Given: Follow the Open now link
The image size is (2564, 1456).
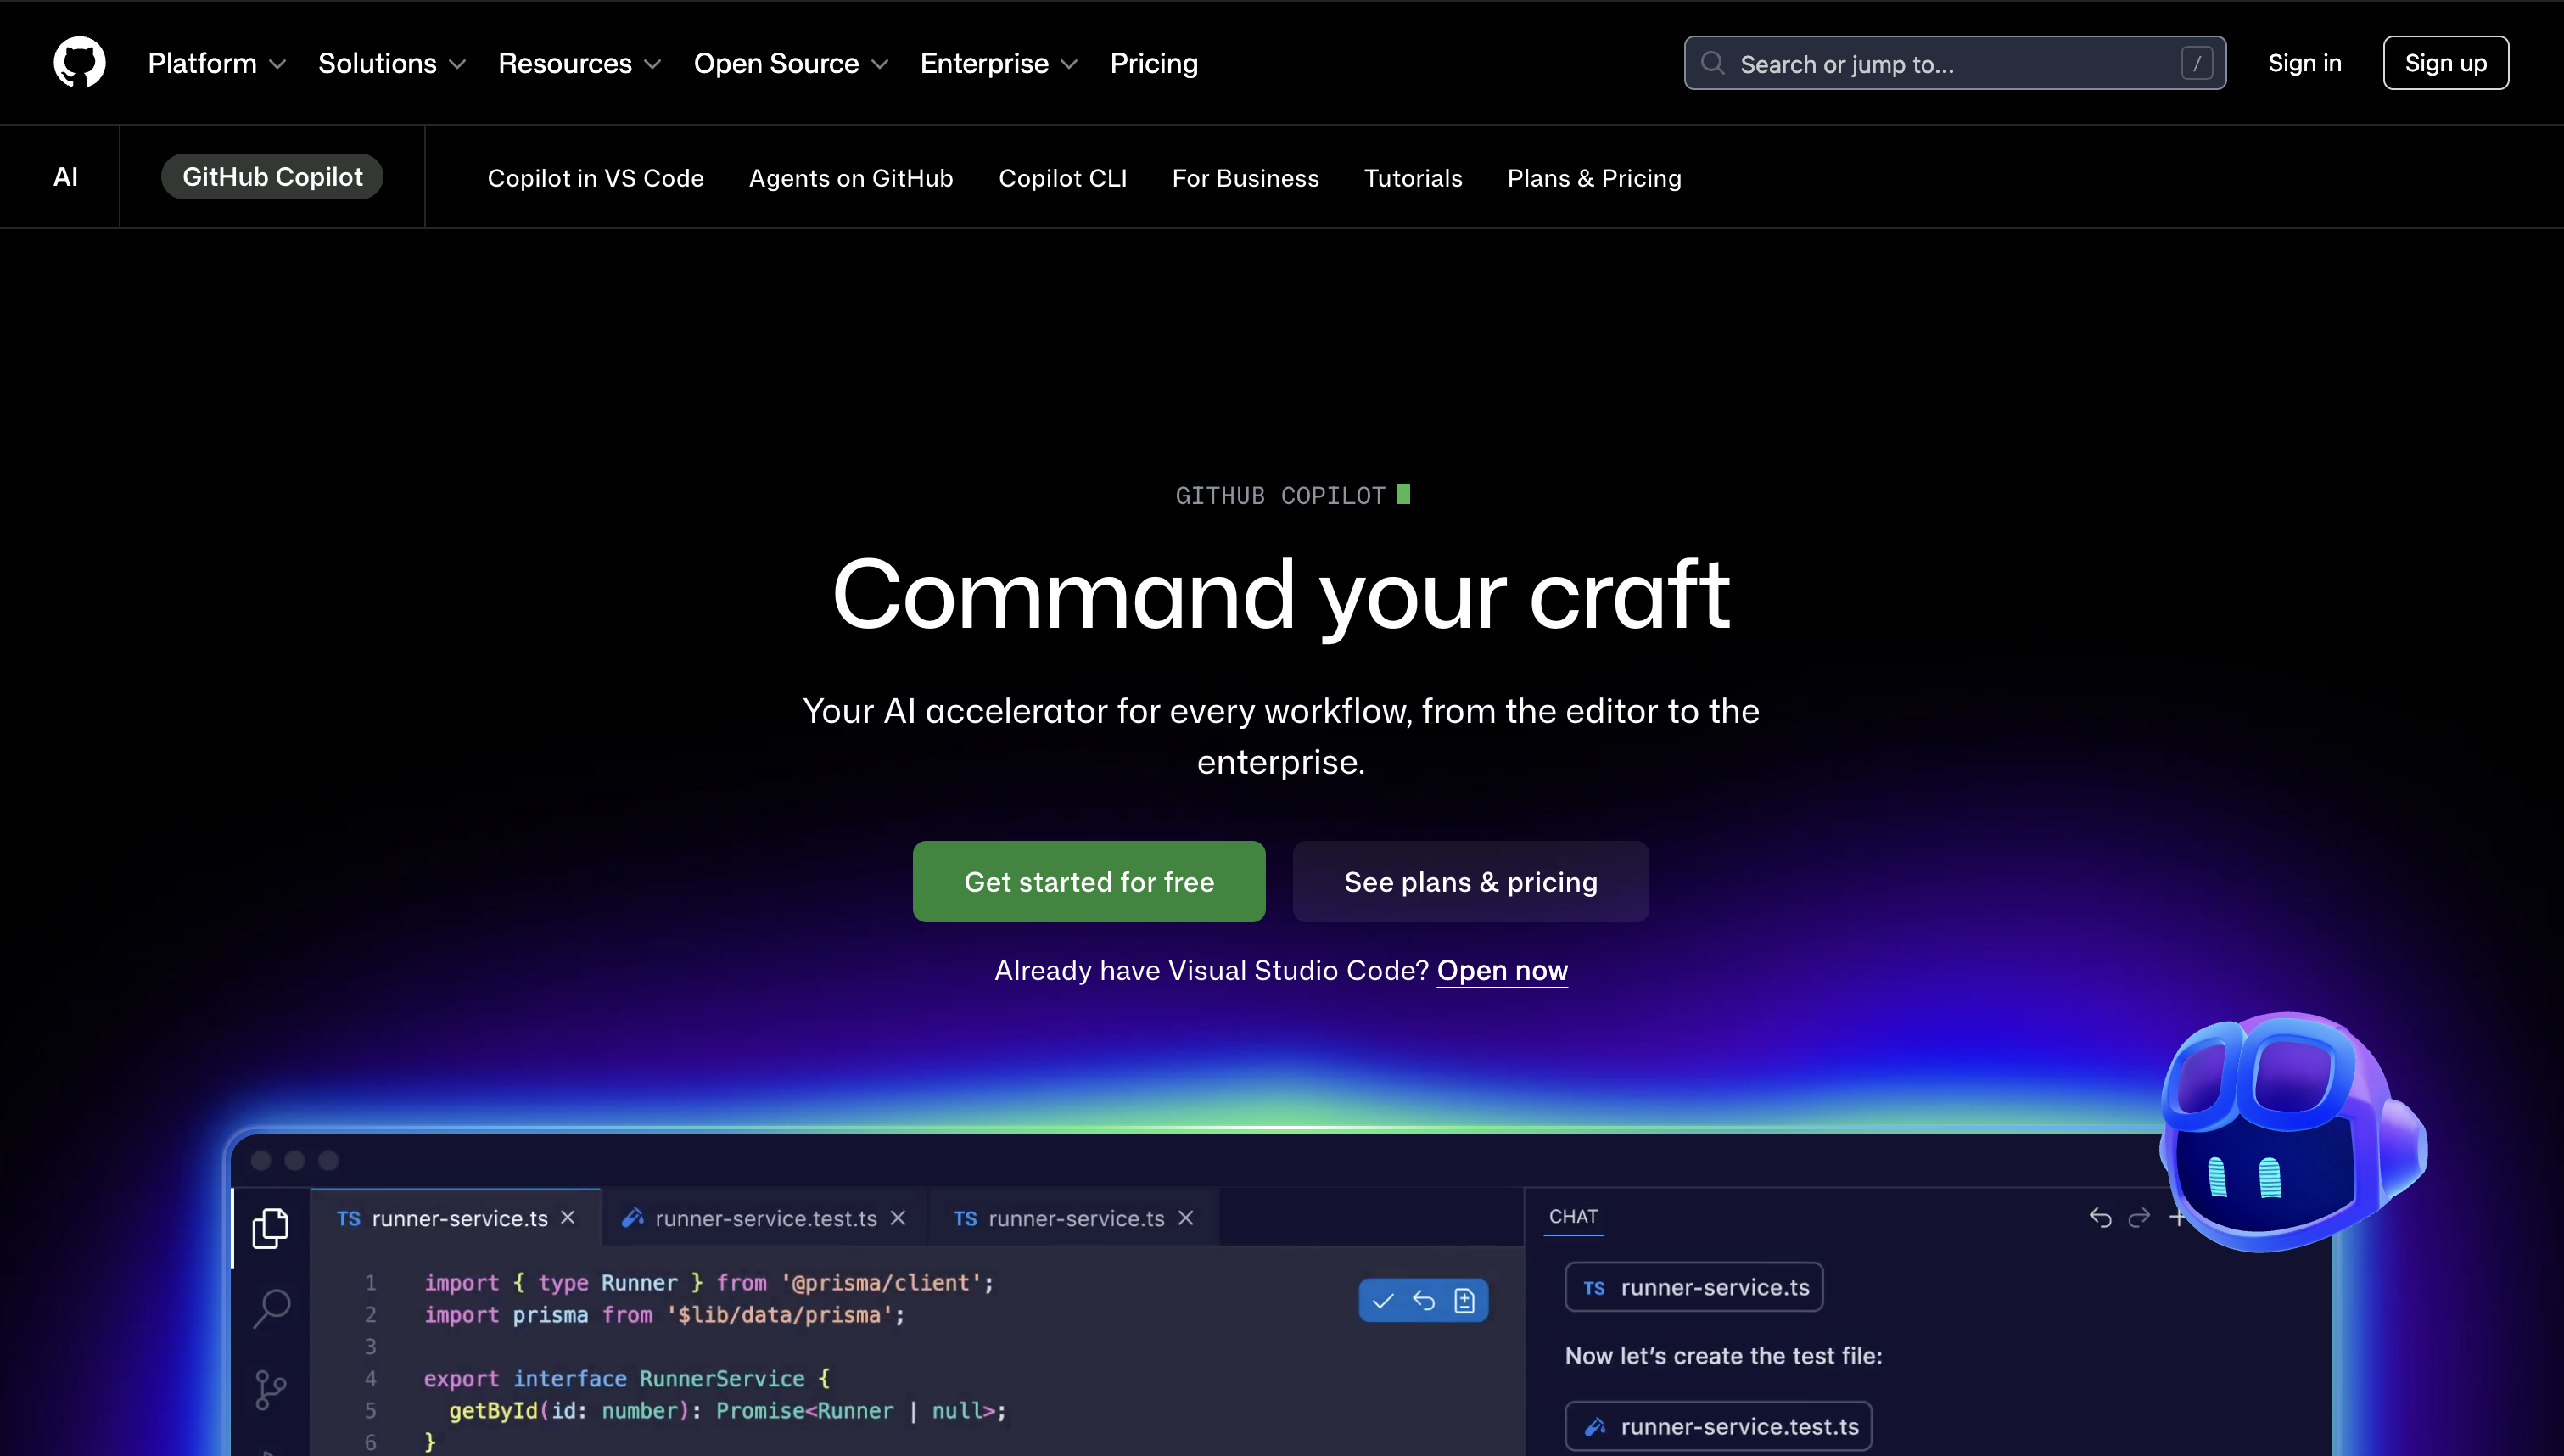Looking at the screenshot, I should (x=1502, y=970).
